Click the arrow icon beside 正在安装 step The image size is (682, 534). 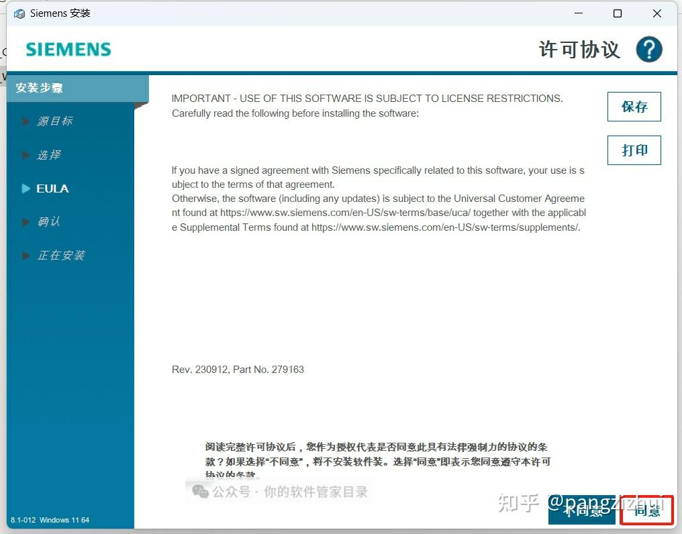(25, 256)
